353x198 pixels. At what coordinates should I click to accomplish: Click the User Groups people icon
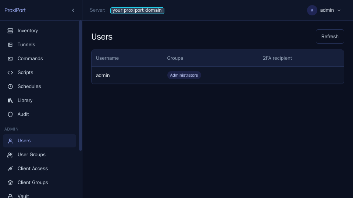[x=10, y=155]
